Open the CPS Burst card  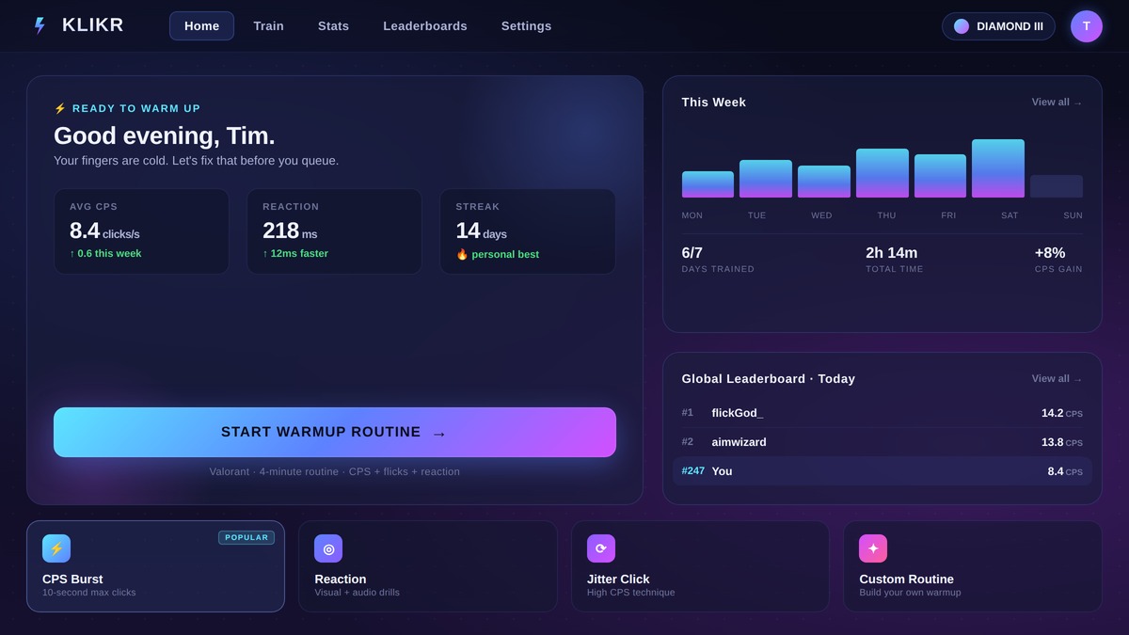tap(155, 566)
